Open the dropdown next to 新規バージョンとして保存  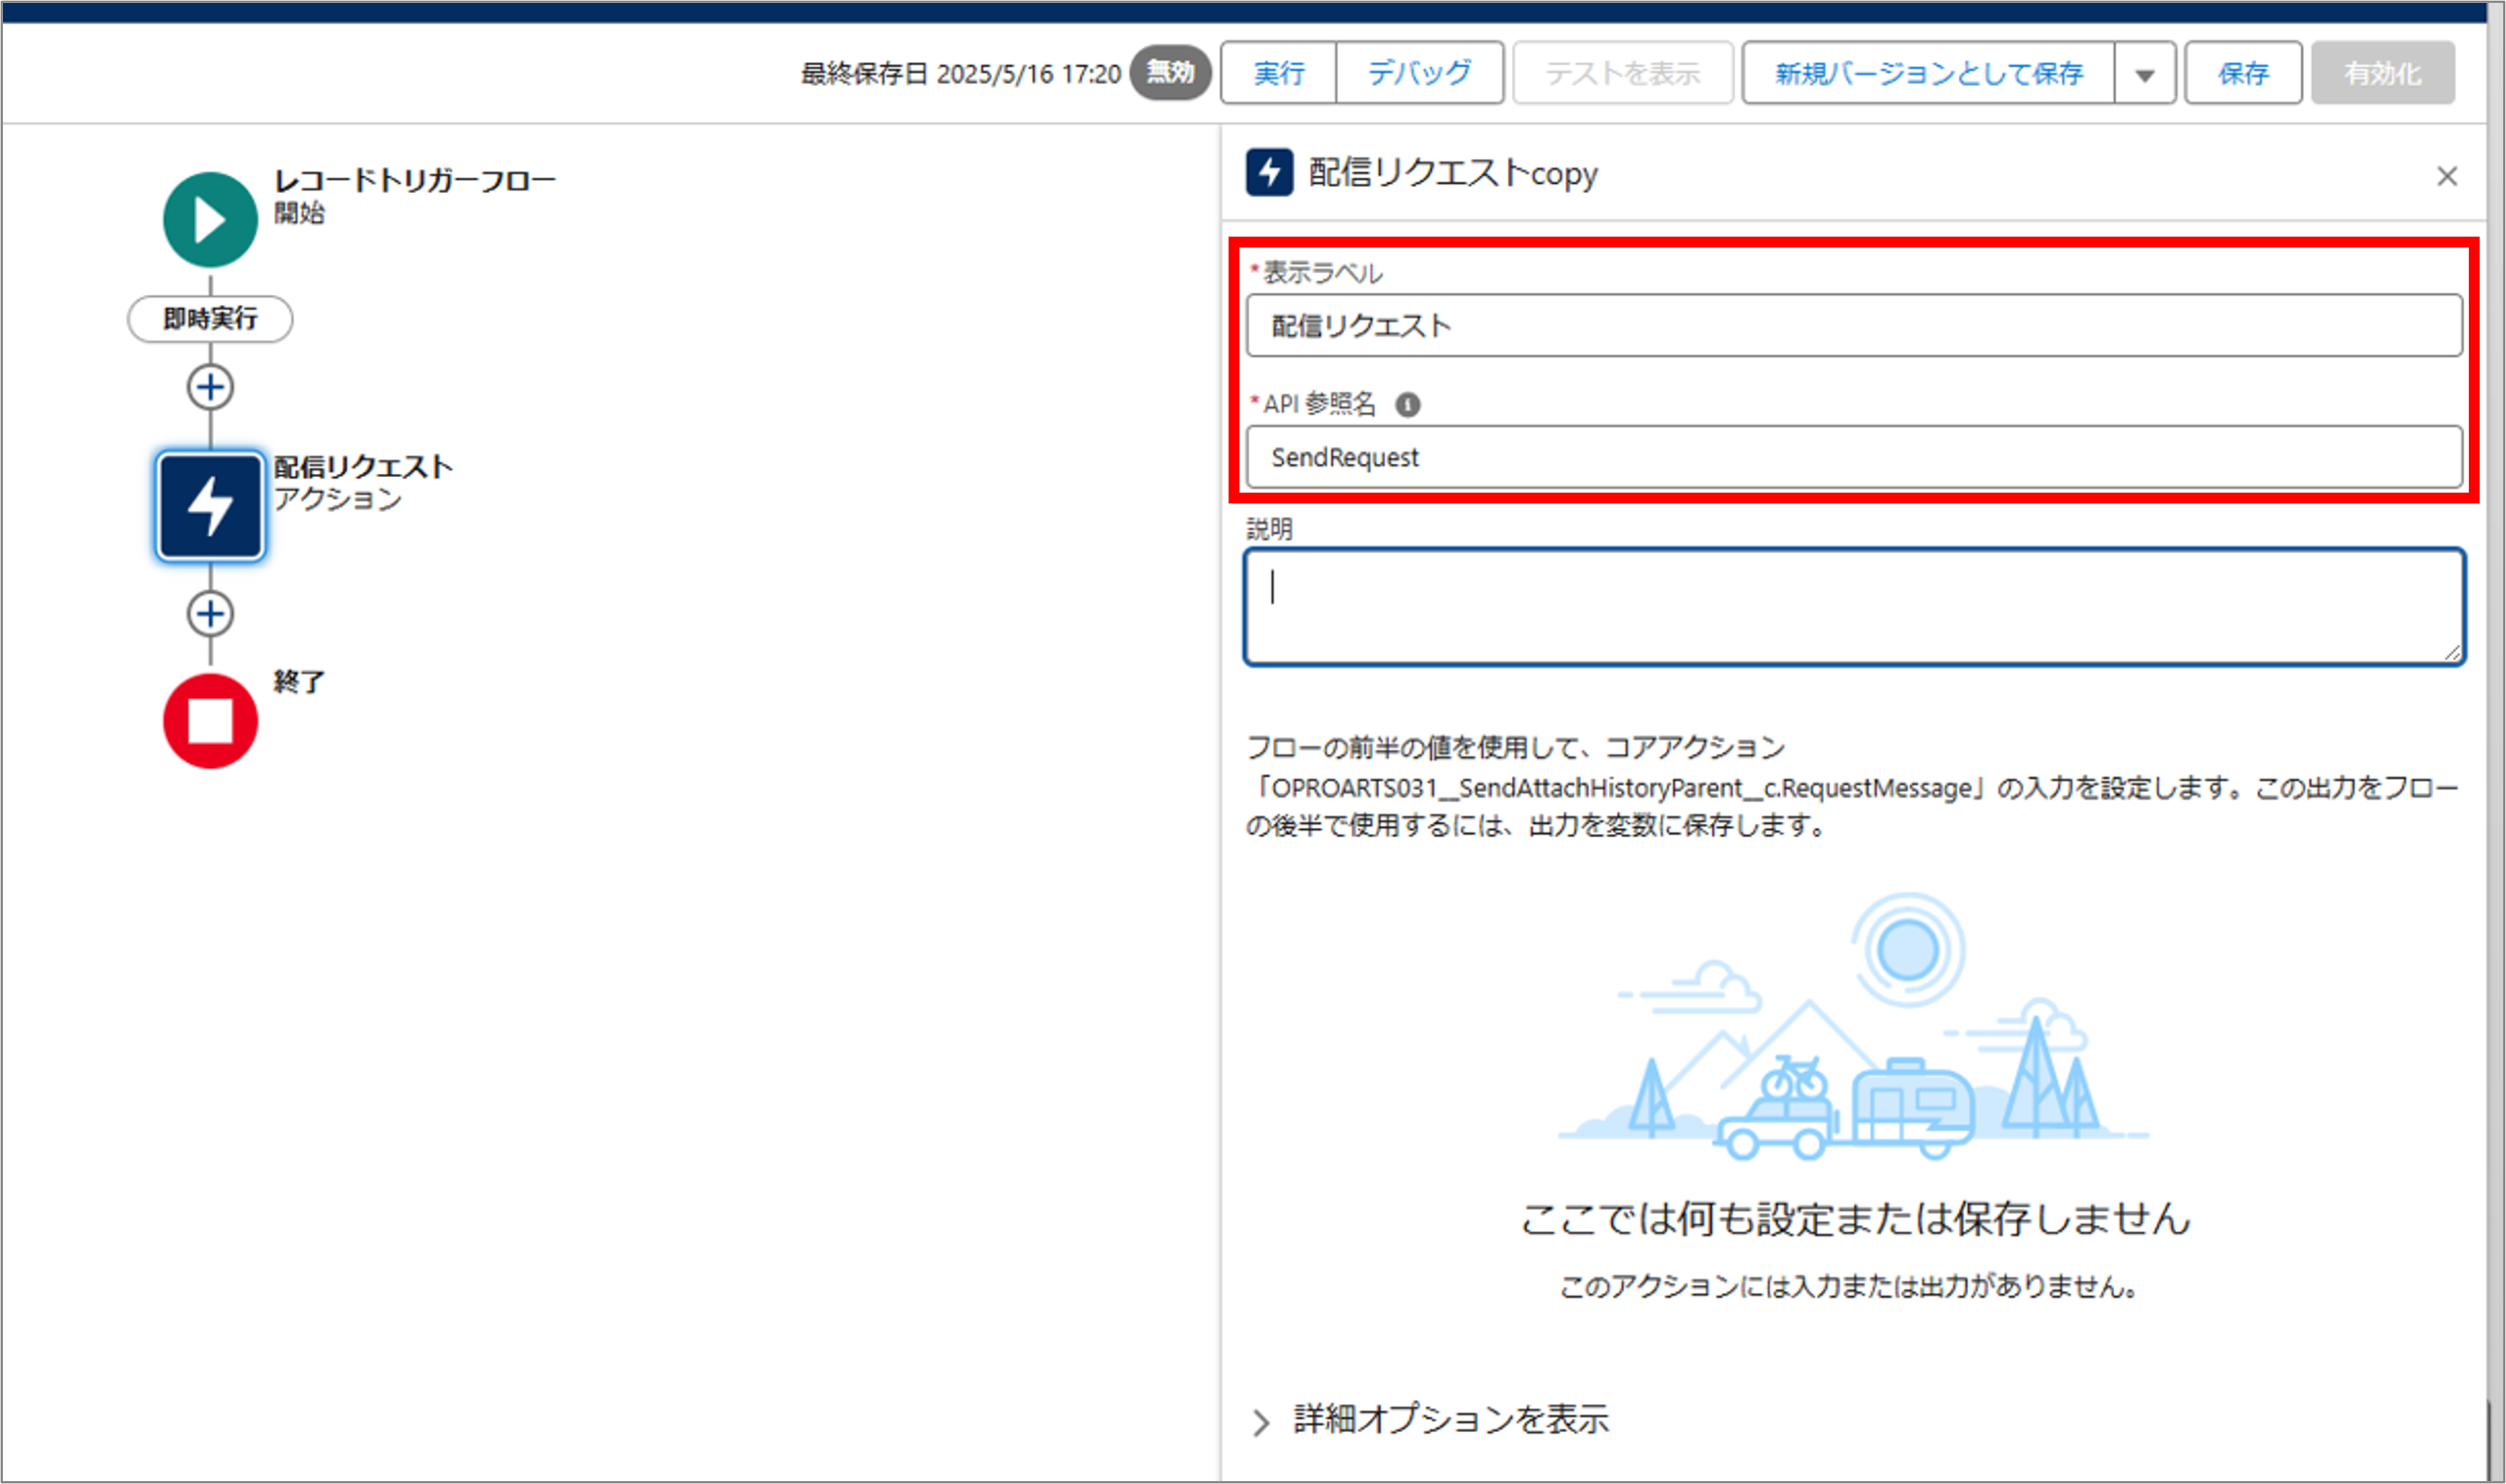coord(2144,72)
